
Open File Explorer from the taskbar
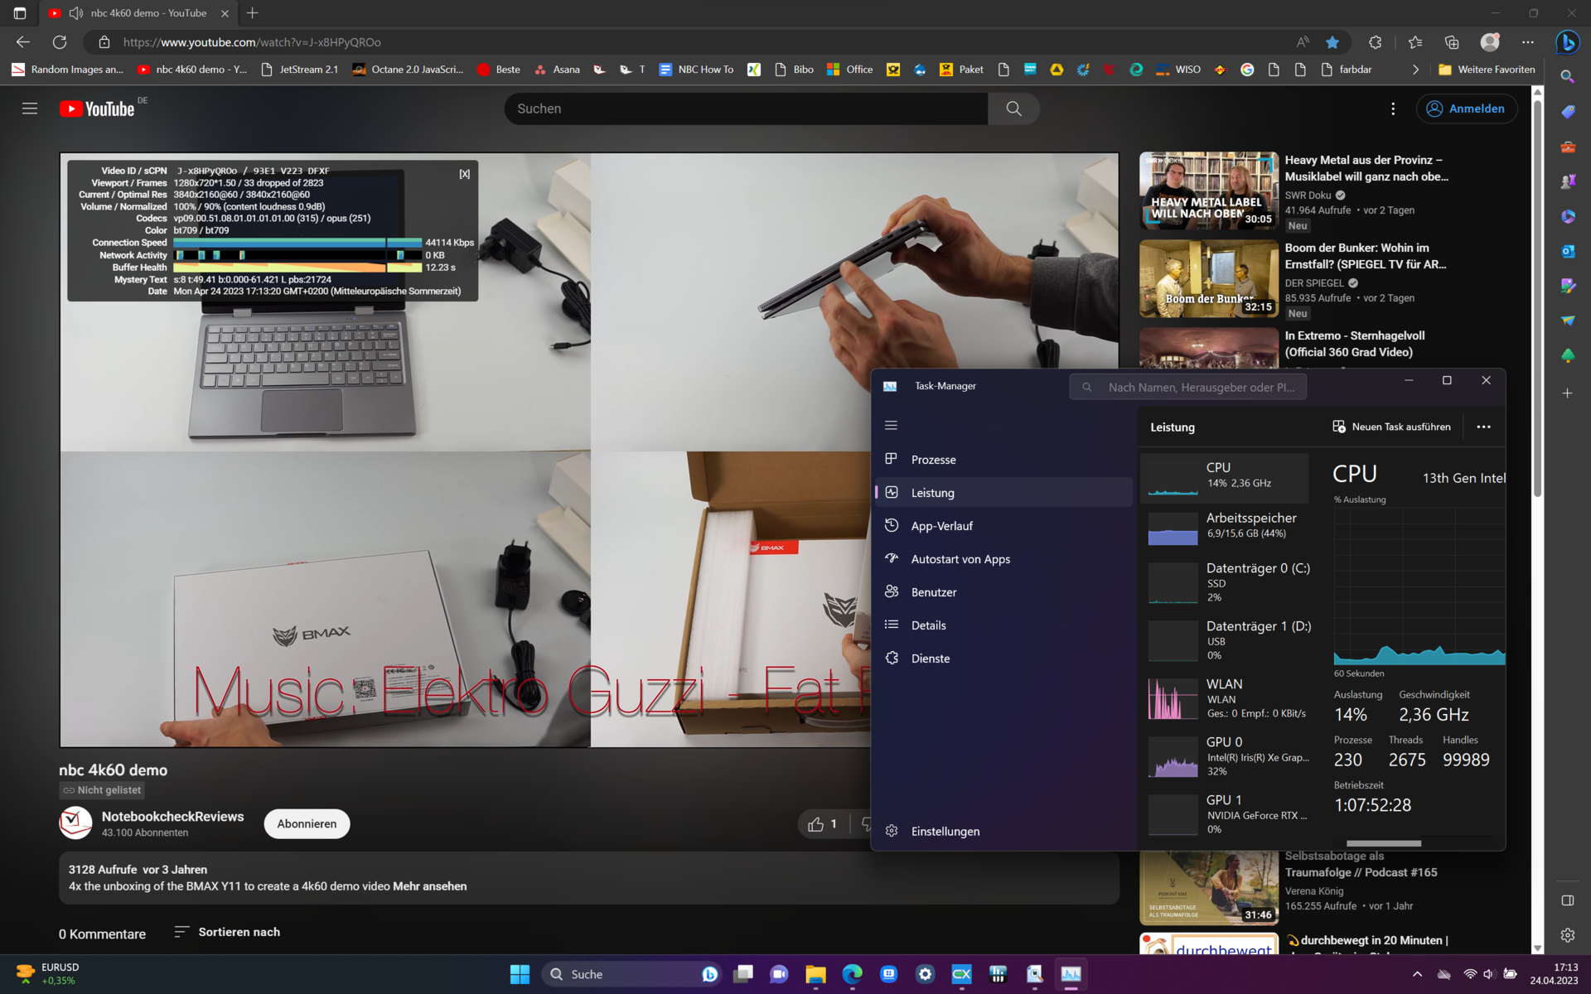(x=815, y=974)
